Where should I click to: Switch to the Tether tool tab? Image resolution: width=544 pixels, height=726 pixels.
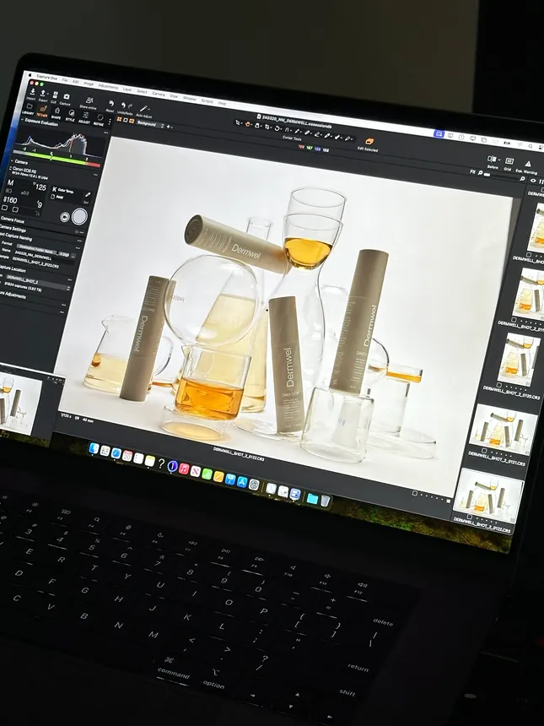click(x=42, y=110)
